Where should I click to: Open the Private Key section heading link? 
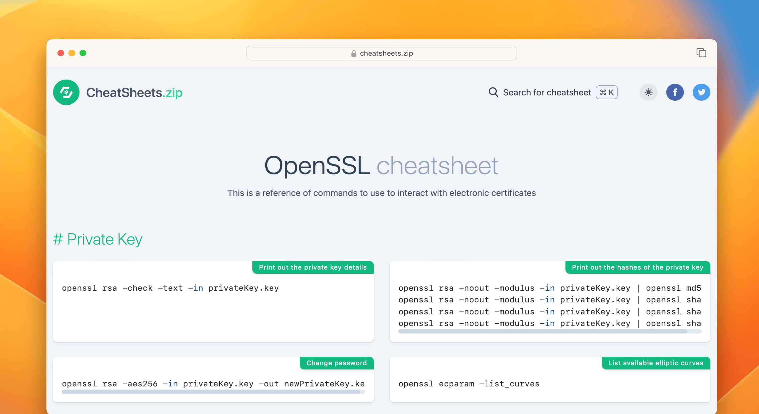(x=98, y=239)
